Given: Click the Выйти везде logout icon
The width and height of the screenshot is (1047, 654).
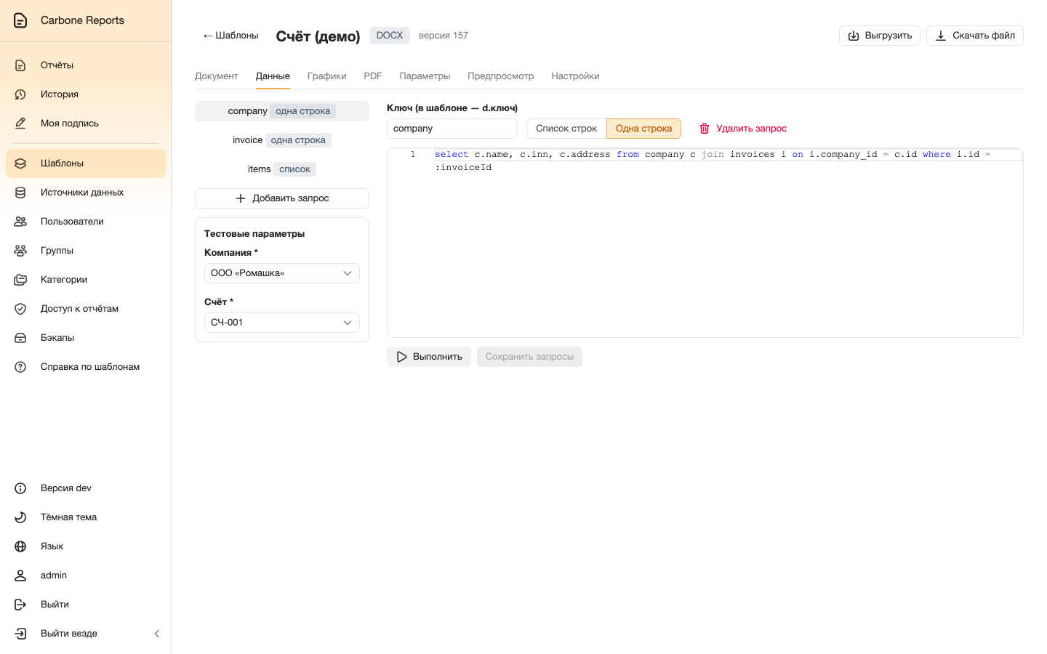Looking at the screenshot, I should tap(20, 634).
